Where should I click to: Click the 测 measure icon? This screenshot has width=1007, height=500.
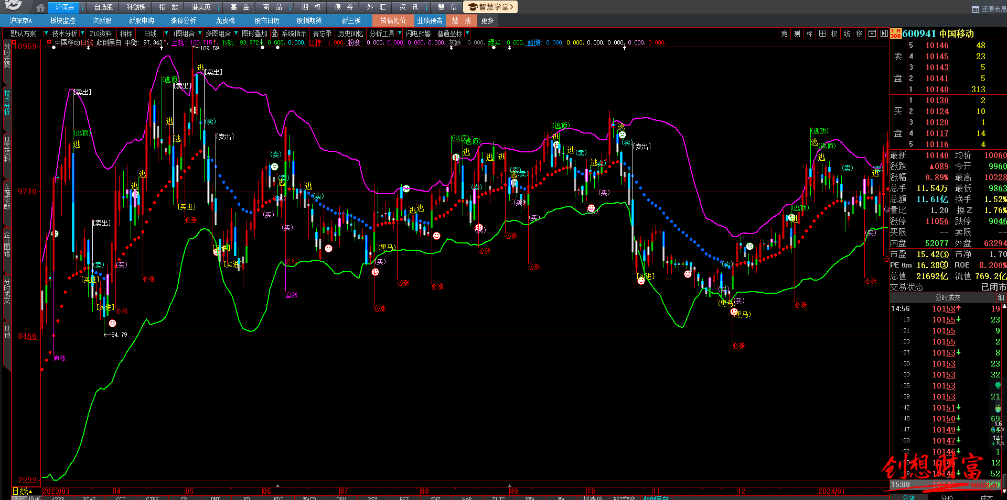coord(797,34)
